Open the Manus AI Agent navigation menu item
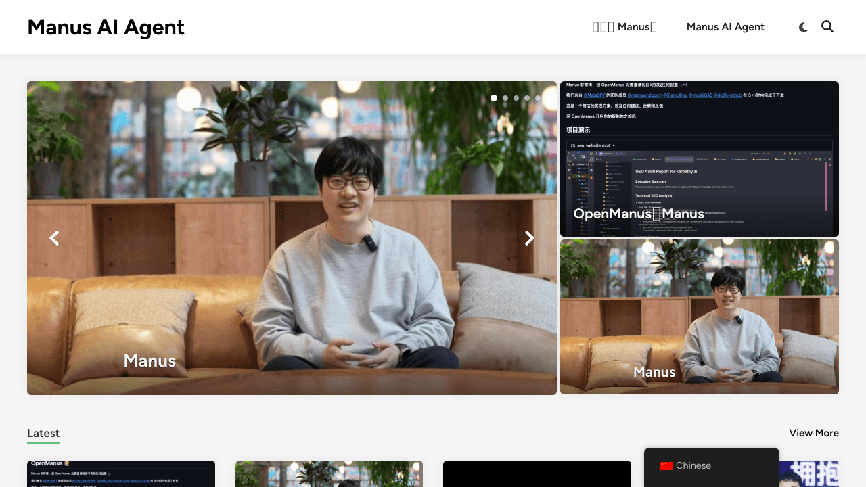This screenshot has width=866, height=487. (x=725, y=27)
